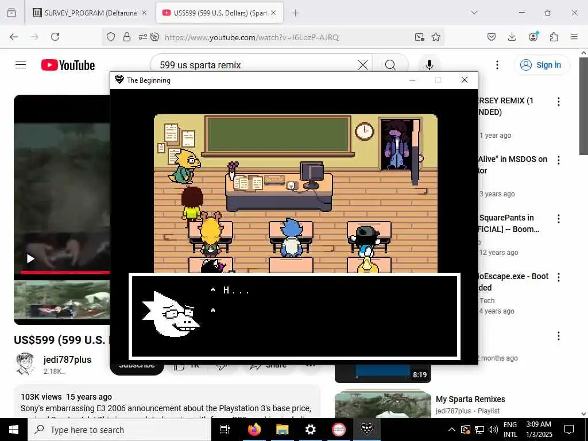Open YouTube settings three-dot menu
This screenshot has height=441, width=588.
tap(497, 65)
